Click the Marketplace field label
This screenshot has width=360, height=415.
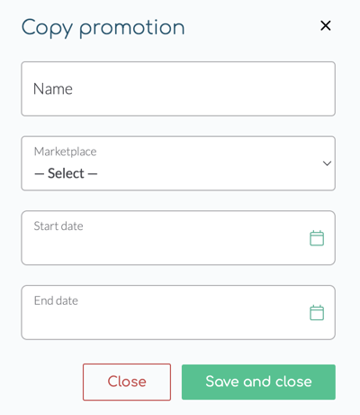coord(66,152)
